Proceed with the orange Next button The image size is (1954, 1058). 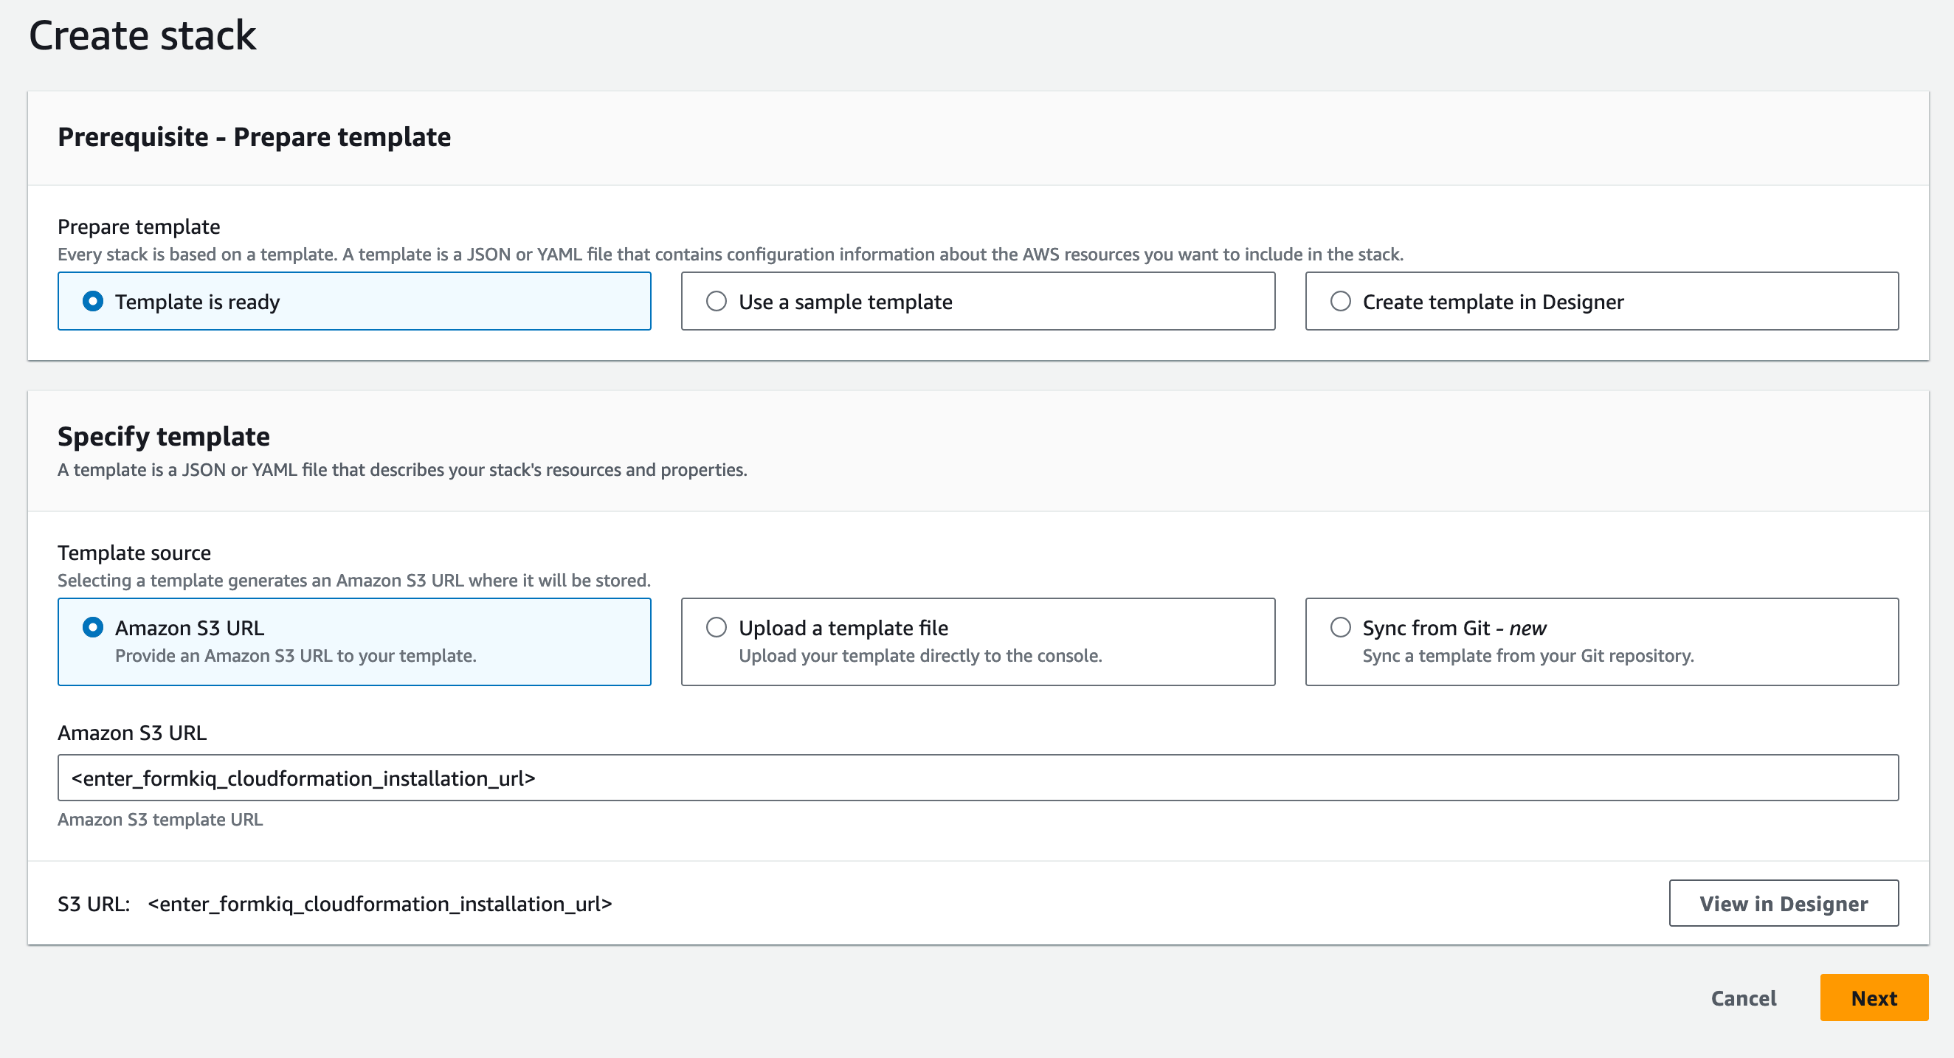click(1874, 998)
